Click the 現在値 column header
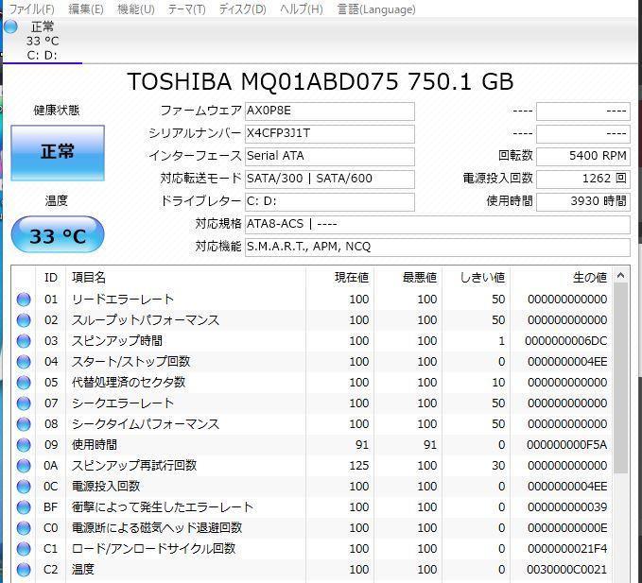This screenshot has height=583, width=642. (339, 278)
